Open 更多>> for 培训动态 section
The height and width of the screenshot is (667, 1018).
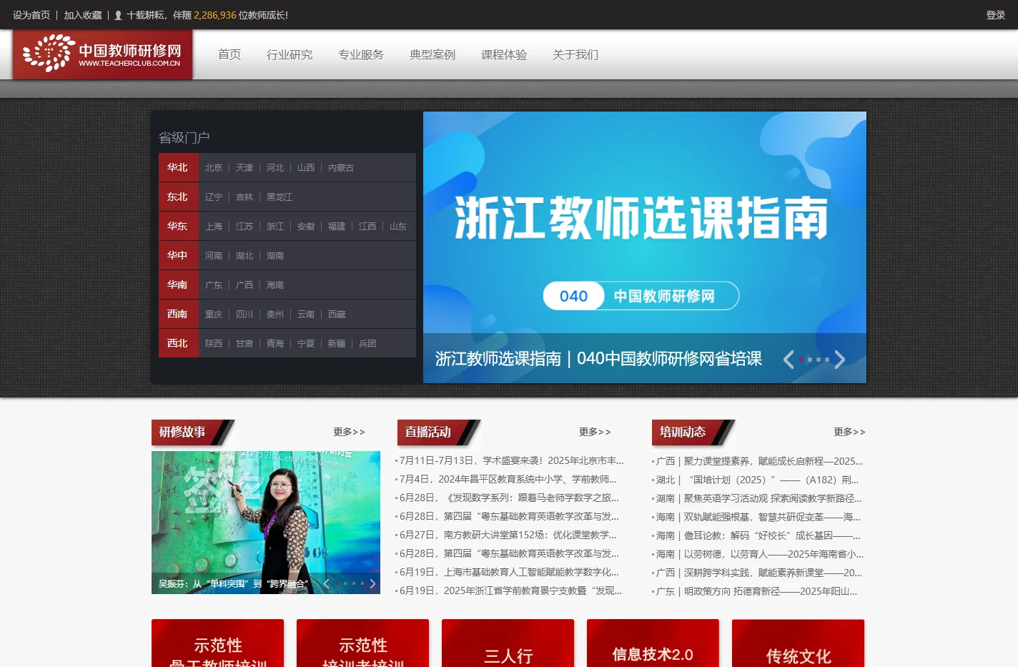point(849,432)
